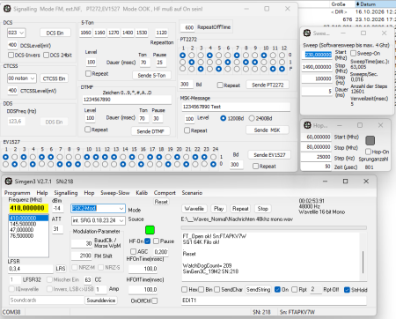The height and width of the screenshot is (319, 396).
Task: Enable the Hop-On checkbox
Action: click(369, 152)
